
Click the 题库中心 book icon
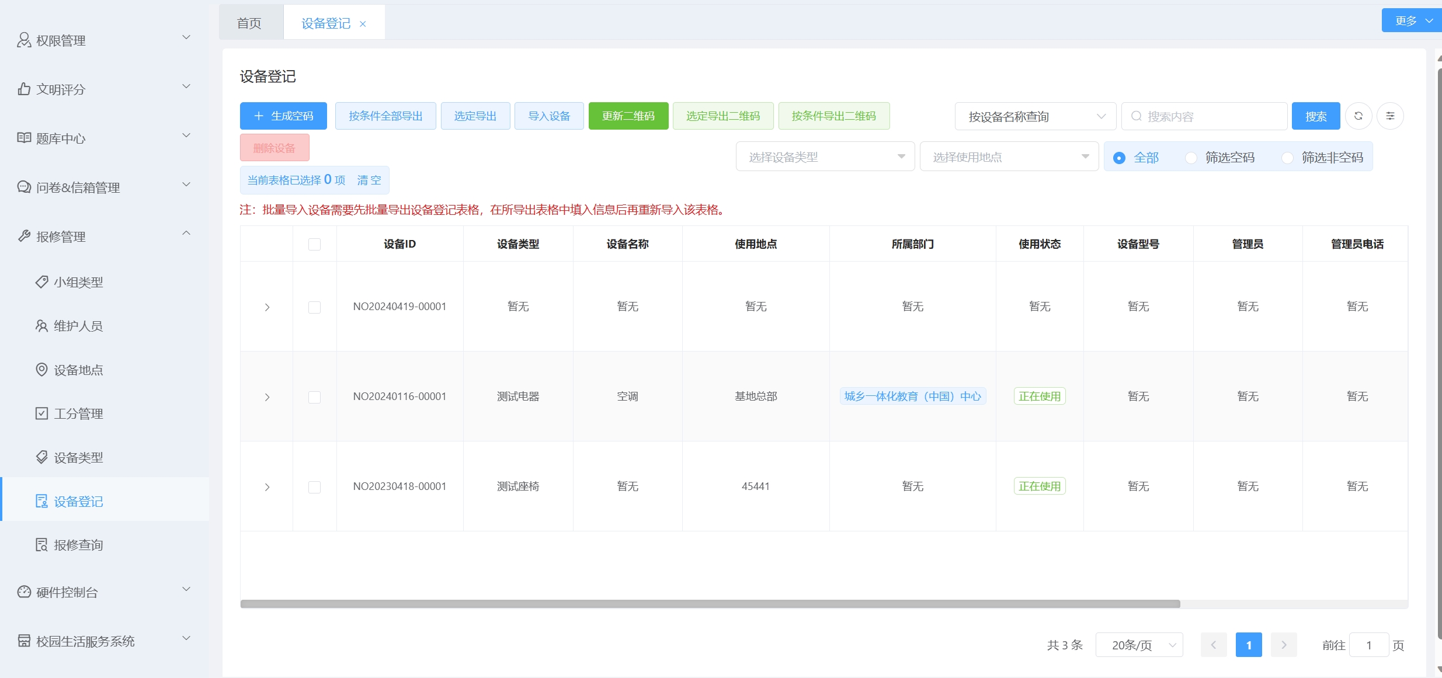(x=24, y=138)
